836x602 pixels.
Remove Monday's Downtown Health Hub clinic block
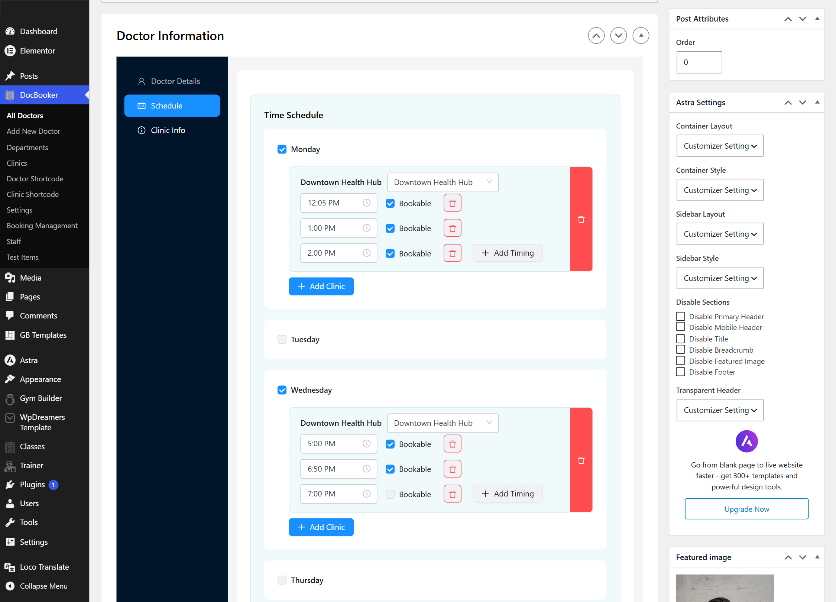(x=581, y=219)
